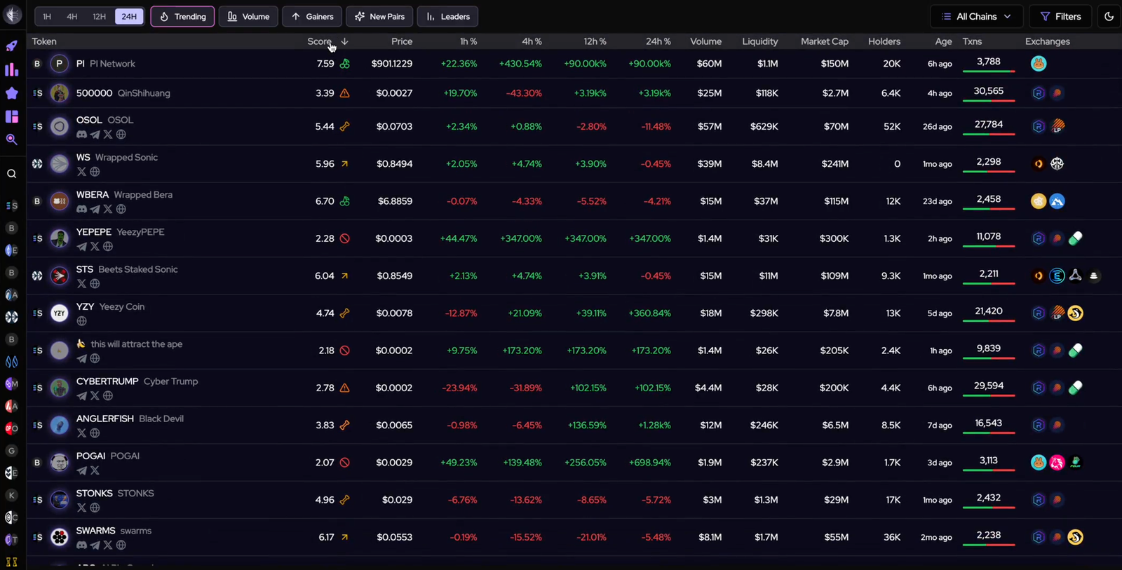Switch timeframe to 12H
The height and width of the screenshot is (570, 1122).
pyautogui.click(x=99, y=16)
